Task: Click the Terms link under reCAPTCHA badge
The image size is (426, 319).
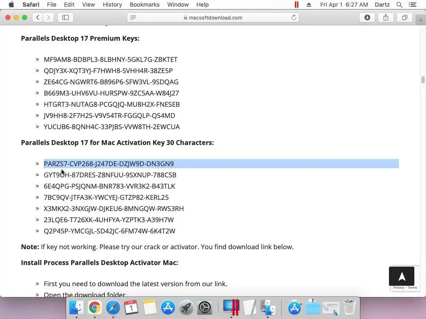Action: (412, 287)
